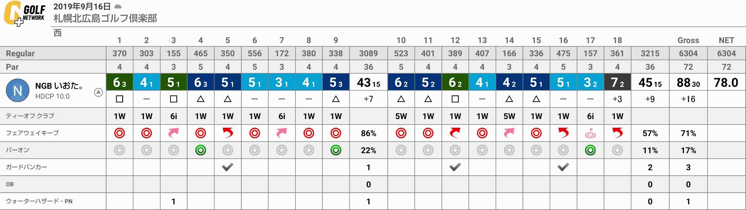The image size is (746, 210).
Task: Collapse player details with the round arrow
Action: [x=98, y=92]
